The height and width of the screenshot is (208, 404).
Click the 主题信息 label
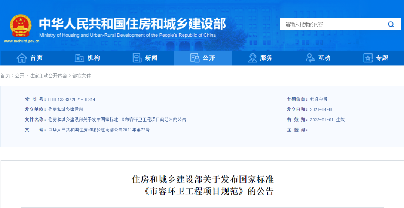298,100
